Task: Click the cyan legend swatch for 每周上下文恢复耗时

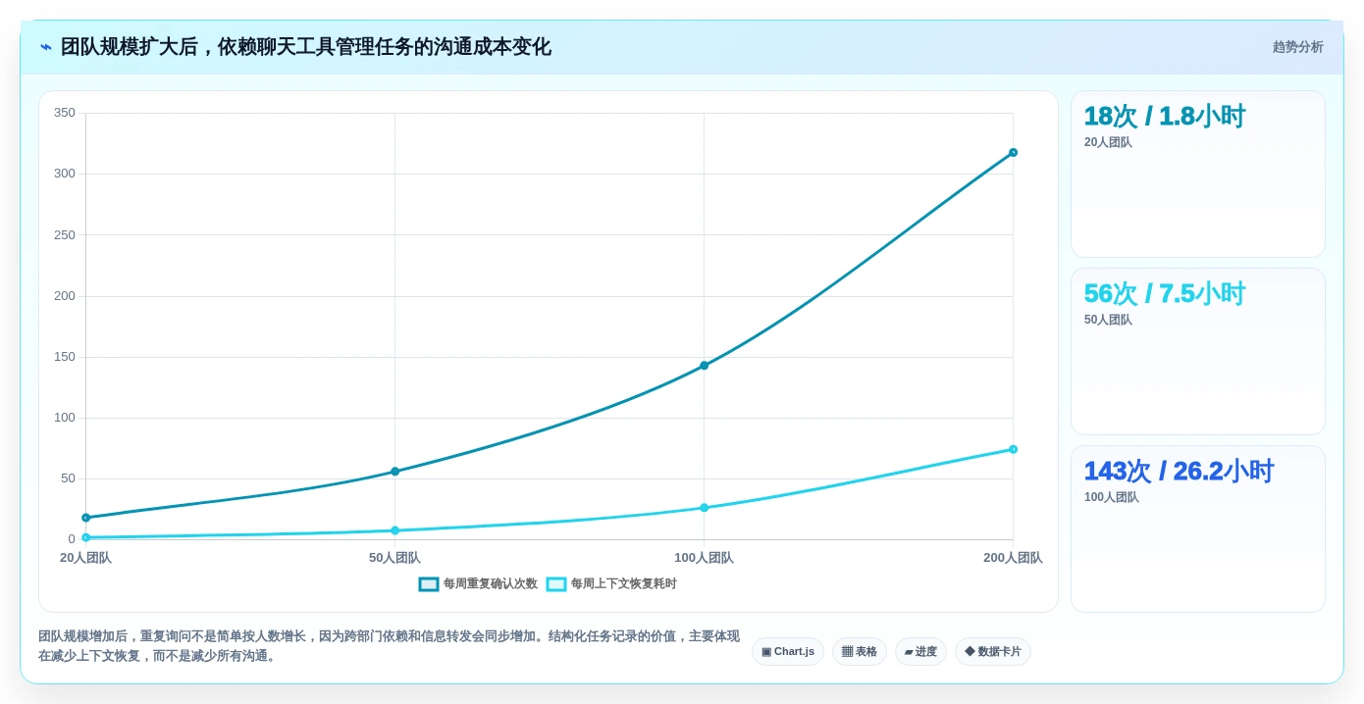Action: [x=556, y=584]
